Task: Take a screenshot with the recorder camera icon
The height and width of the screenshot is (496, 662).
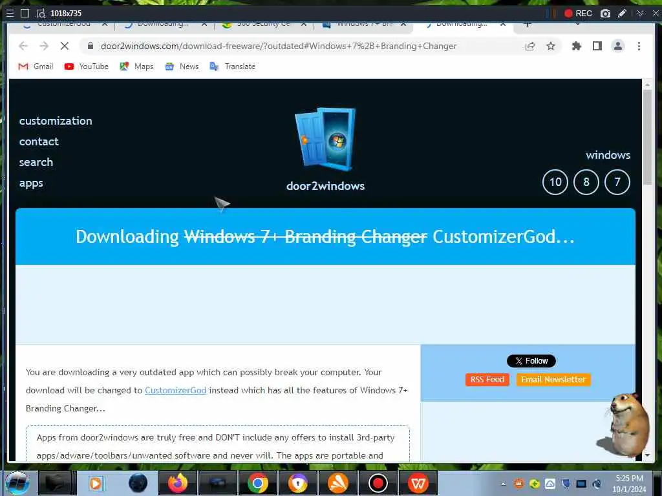Action: (x=605, y=14)
